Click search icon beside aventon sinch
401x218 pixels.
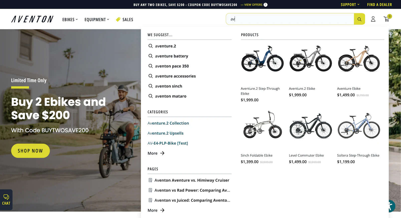151,86
